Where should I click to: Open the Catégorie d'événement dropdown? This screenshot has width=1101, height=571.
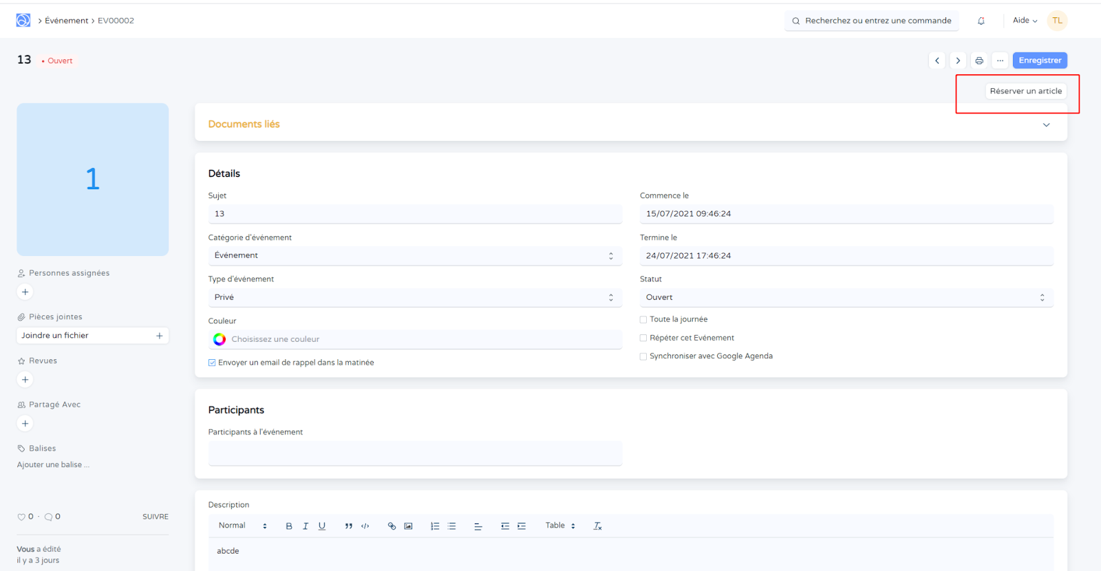coord(414,256)
